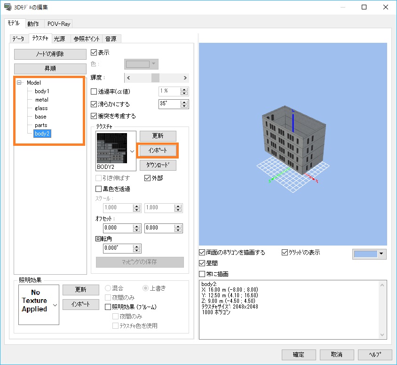Click the texture インポート button

coord(158,151)
